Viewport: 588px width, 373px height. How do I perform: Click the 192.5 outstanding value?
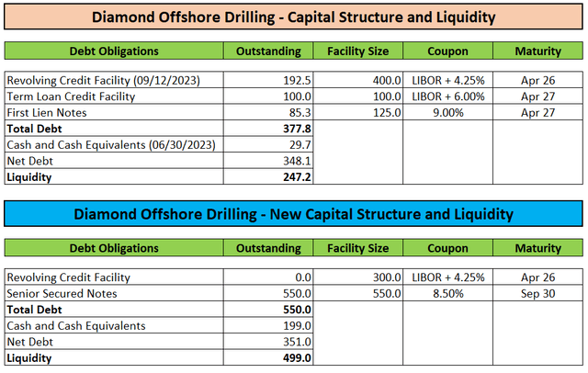(x=297, y=80)
